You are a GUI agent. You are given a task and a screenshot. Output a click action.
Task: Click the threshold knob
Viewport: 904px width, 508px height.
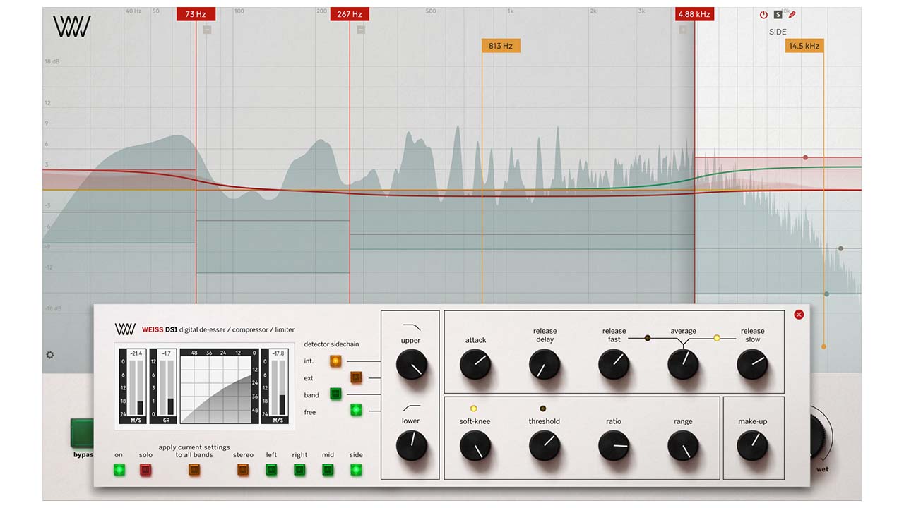(x=544, y=446)
